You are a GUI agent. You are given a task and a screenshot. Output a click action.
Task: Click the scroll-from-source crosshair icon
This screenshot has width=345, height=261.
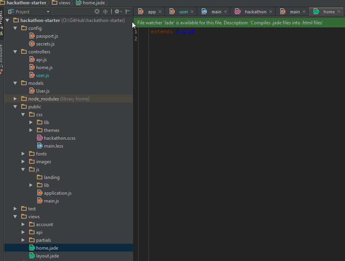tap(97, 11)
